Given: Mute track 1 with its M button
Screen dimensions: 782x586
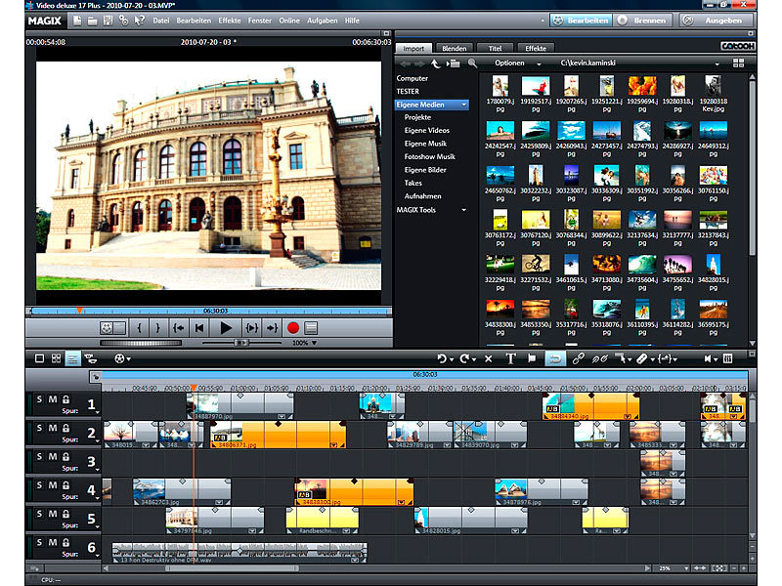Looking at the screenshot, I should point(50,399).
